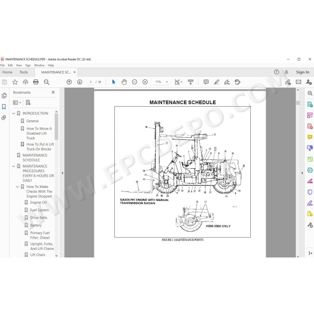Screen dimensions: 314x314
Task: Open the find text magnifier
Action: [47, 82]
